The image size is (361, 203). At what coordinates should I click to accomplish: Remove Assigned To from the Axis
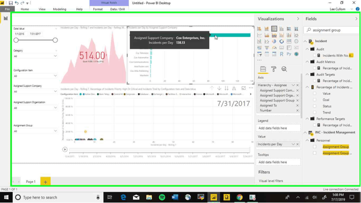click(298, 105)
